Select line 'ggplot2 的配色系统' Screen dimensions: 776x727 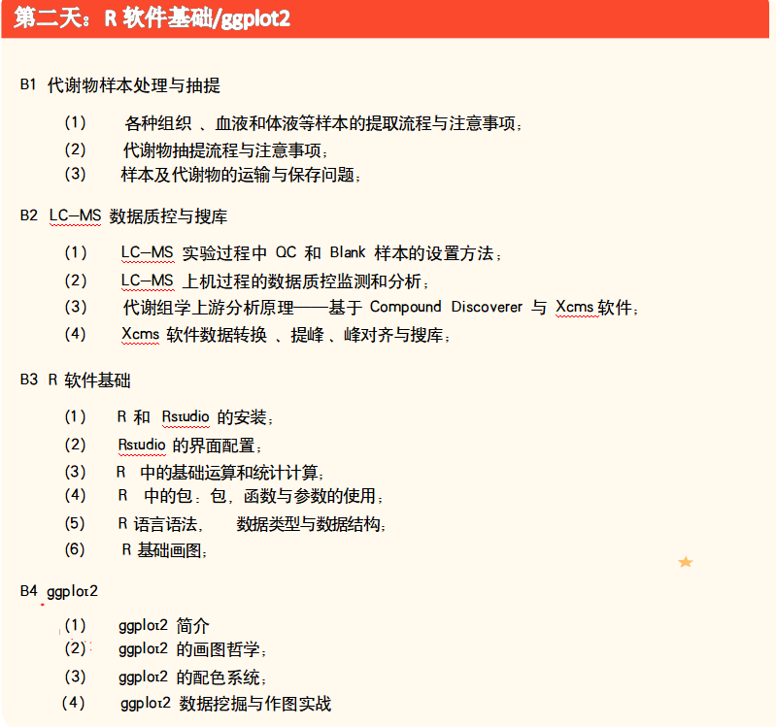[192, 677]
